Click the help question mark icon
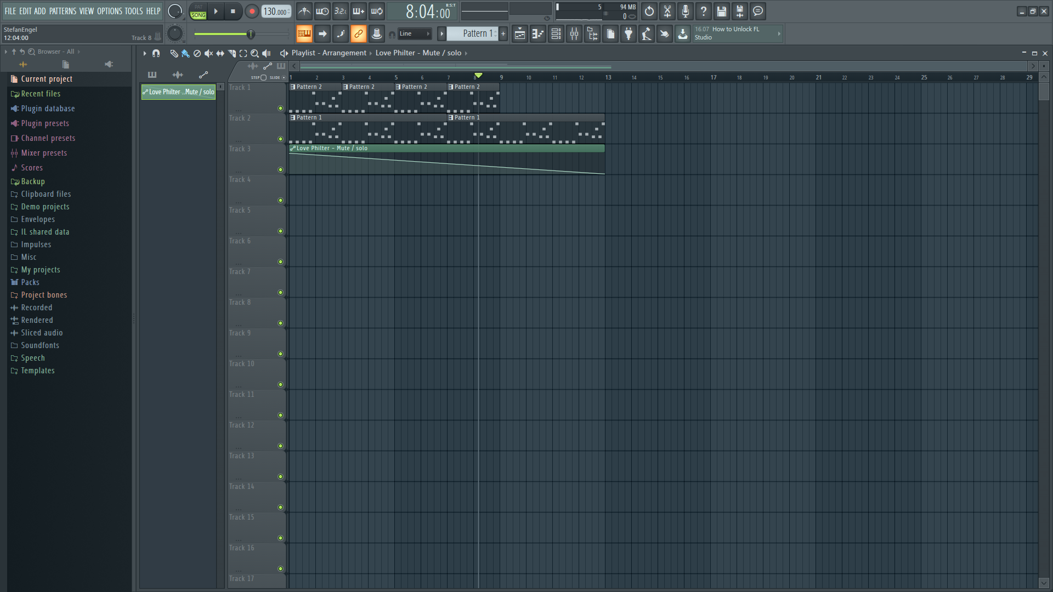 [x=704, y=12]
